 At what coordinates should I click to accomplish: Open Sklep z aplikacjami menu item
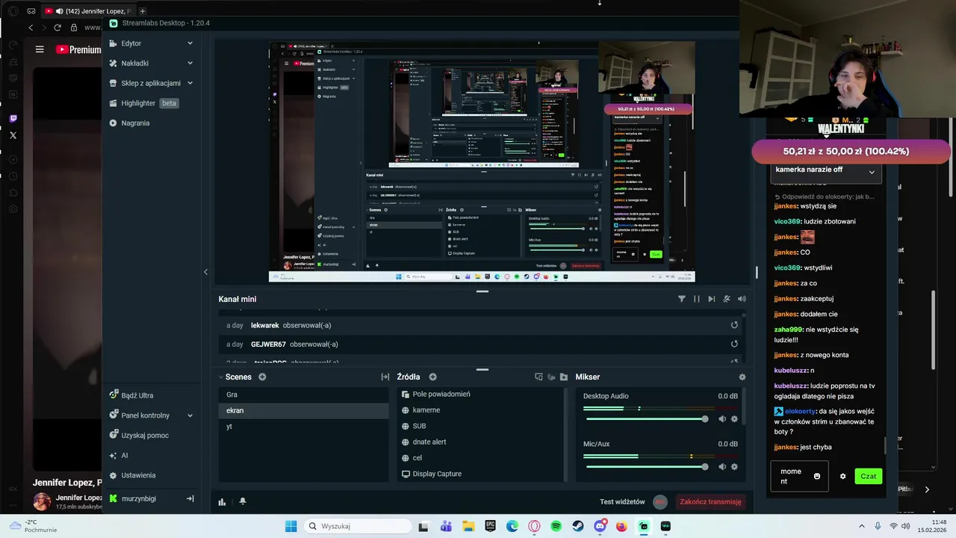coord(150,83)
